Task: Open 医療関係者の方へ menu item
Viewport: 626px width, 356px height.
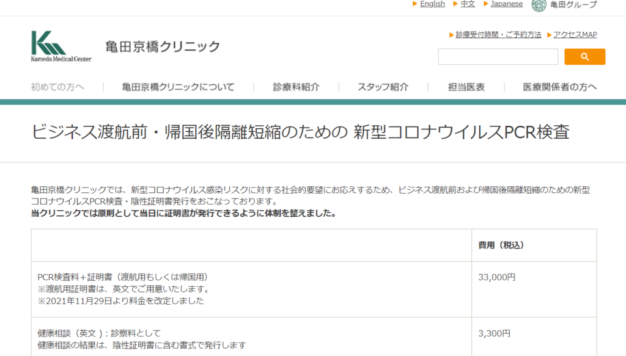Action: pos(560,87)
